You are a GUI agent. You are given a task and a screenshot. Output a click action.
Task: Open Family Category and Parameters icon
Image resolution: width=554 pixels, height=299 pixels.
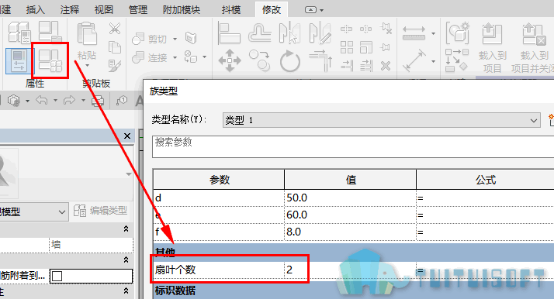[19, 33]
